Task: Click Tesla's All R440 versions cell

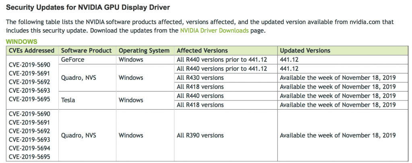Action: point(226,96)
